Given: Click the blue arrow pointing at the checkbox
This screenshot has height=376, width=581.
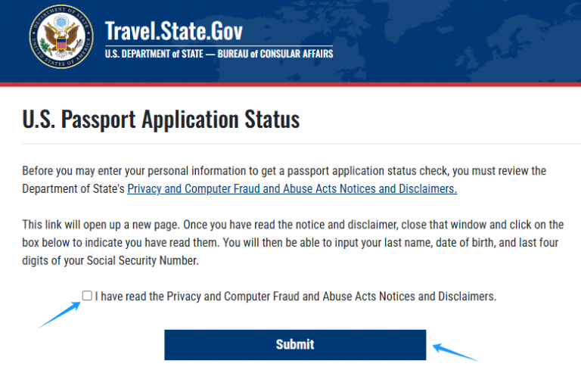Looking at the screenshot, I should coord(59,315).
